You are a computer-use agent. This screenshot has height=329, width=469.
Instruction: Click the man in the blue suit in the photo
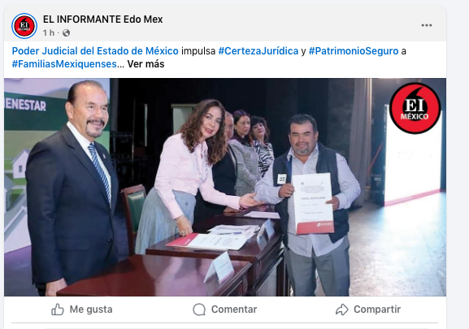[x=72, y=188]
